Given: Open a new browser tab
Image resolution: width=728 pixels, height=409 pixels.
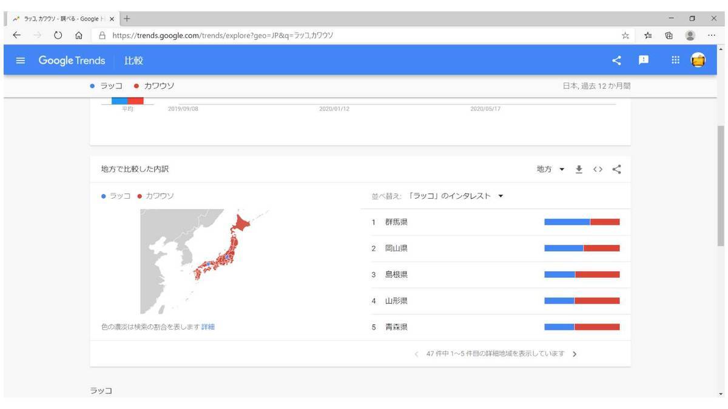Looking at the screenshot, I should click(x=127, y=19).
